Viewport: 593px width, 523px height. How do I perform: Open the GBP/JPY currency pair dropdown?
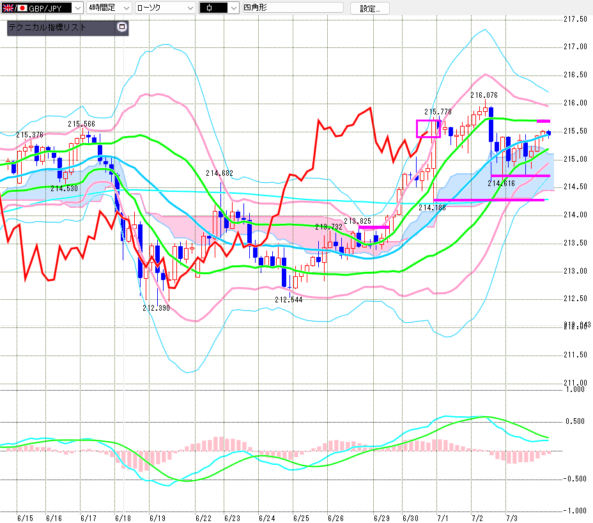click(77, 8)
